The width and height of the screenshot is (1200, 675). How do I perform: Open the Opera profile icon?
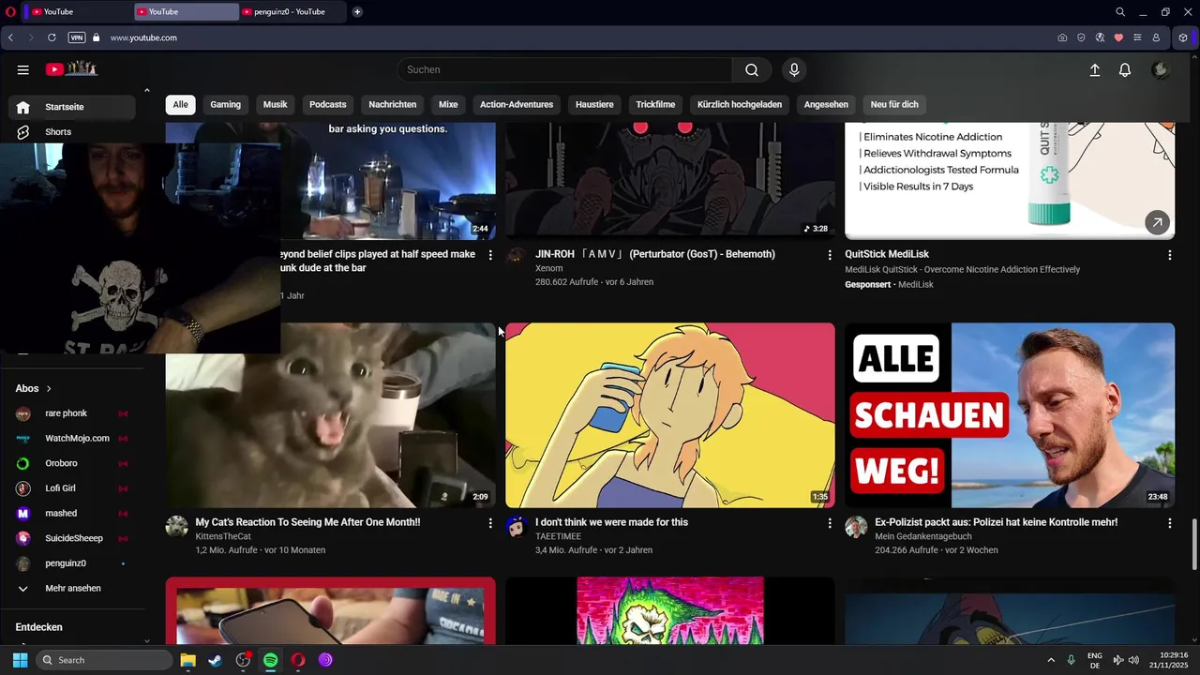1156,37
